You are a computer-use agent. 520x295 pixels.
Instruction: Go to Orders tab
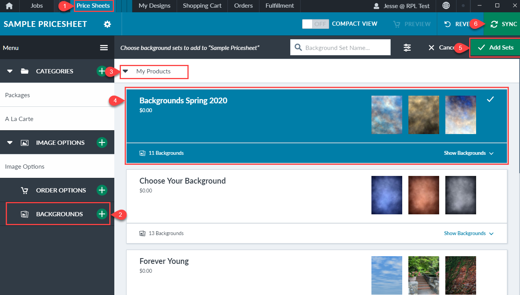[243, 6]
